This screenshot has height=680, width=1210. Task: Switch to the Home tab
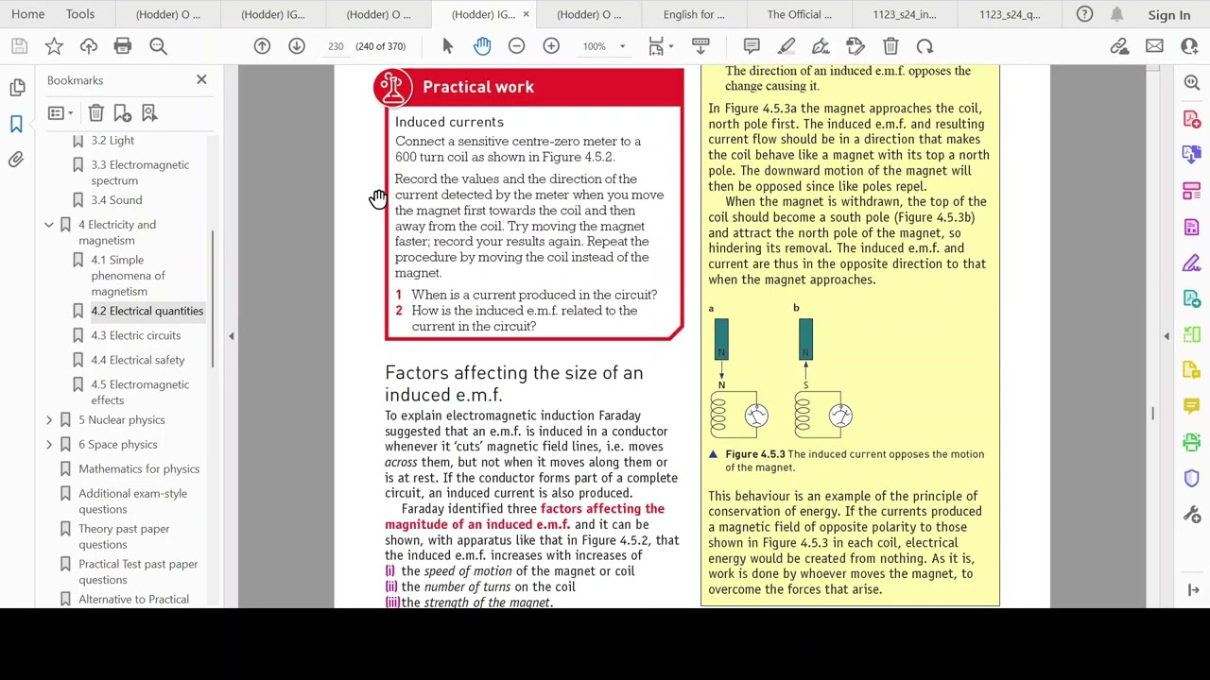click(27, 14)
